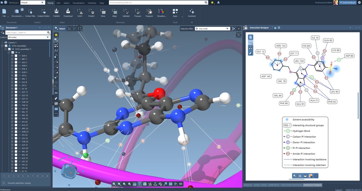Click the Camera 1 tree item
362x191 pixels.
12,42
